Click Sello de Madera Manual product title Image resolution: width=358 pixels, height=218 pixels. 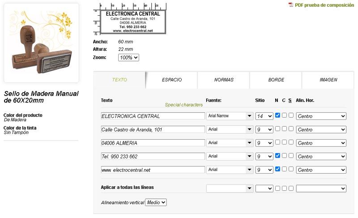tap(41, 97)
